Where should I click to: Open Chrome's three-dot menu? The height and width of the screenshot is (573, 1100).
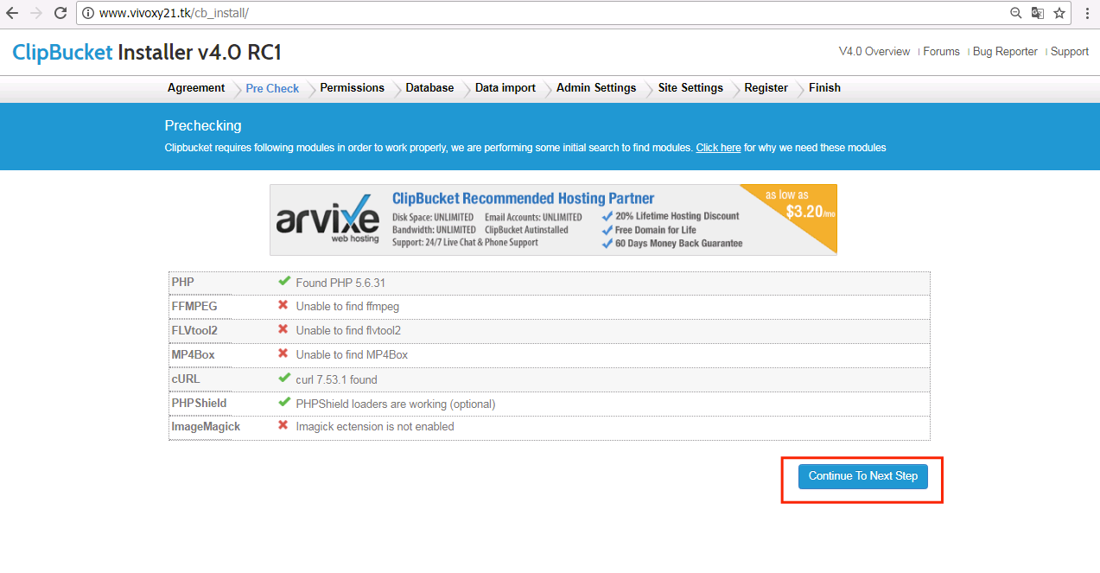pos(1087,13)
